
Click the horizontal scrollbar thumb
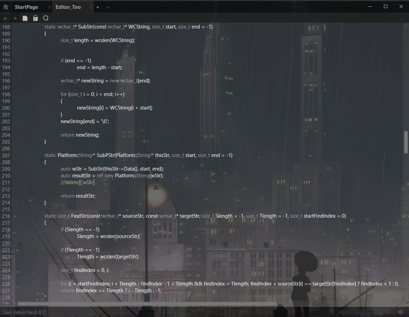[148, 304]
